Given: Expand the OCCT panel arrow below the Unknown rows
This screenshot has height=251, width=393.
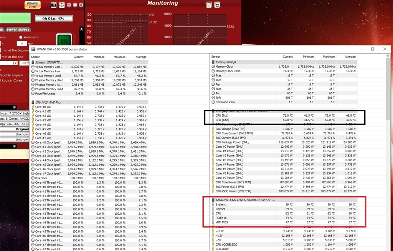Looking at the screenshot, I should pyautogui.click(x=14, y=146).
